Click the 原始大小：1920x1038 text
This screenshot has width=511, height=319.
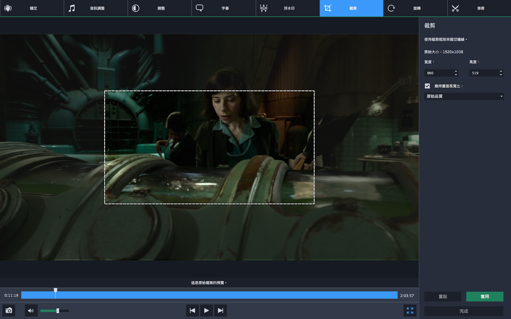(444, 52)
